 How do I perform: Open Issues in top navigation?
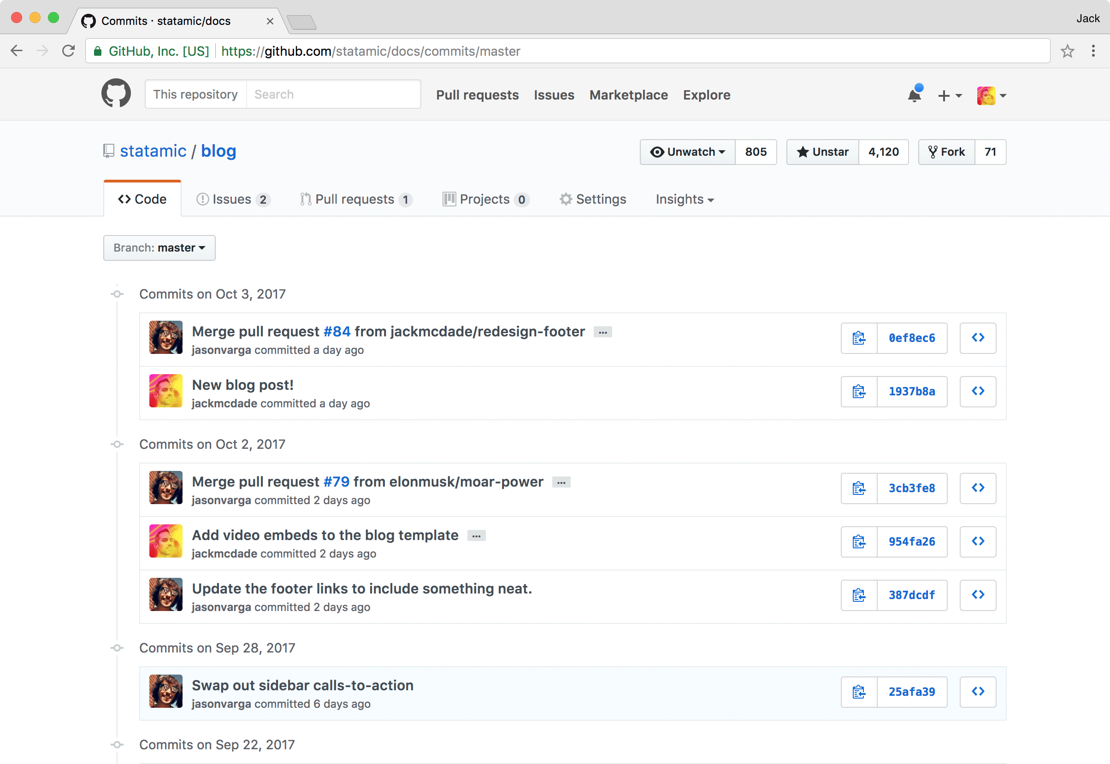point(554,95)
